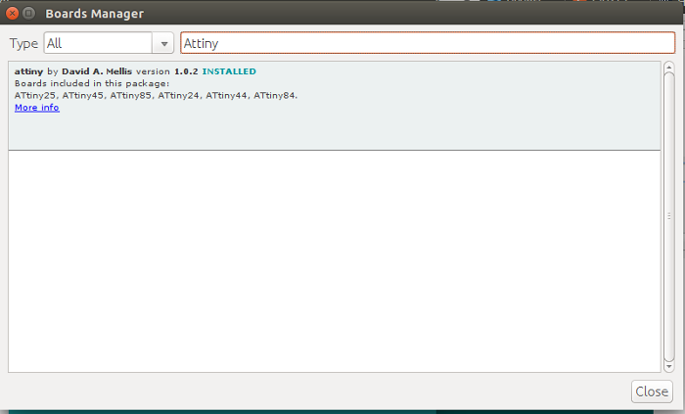Click the INSTALLED status label
The height and width of the screenshot is (414, 685).
229,71
